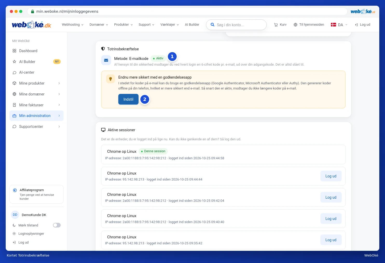385x263 pixels.
Task: Open the DA language selector
Action: point(339,25)
